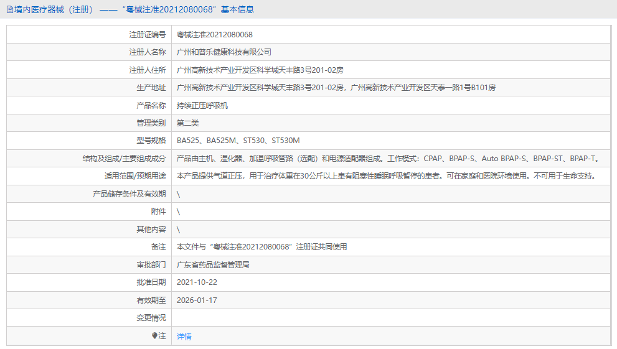The height and width of the screenshot is (349, 617).
Task: Click the 注册人住所 address value
Action: pyautogui.click(x=260, y=70)
